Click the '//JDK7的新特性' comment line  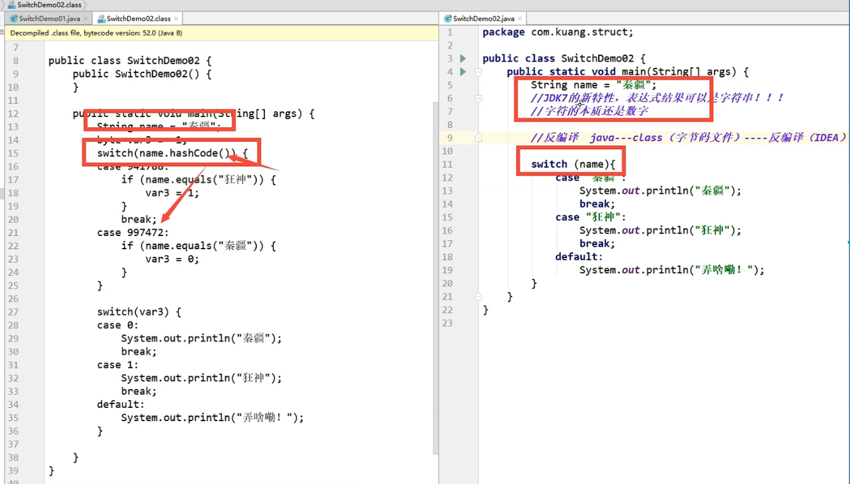[x=657, y=98]
